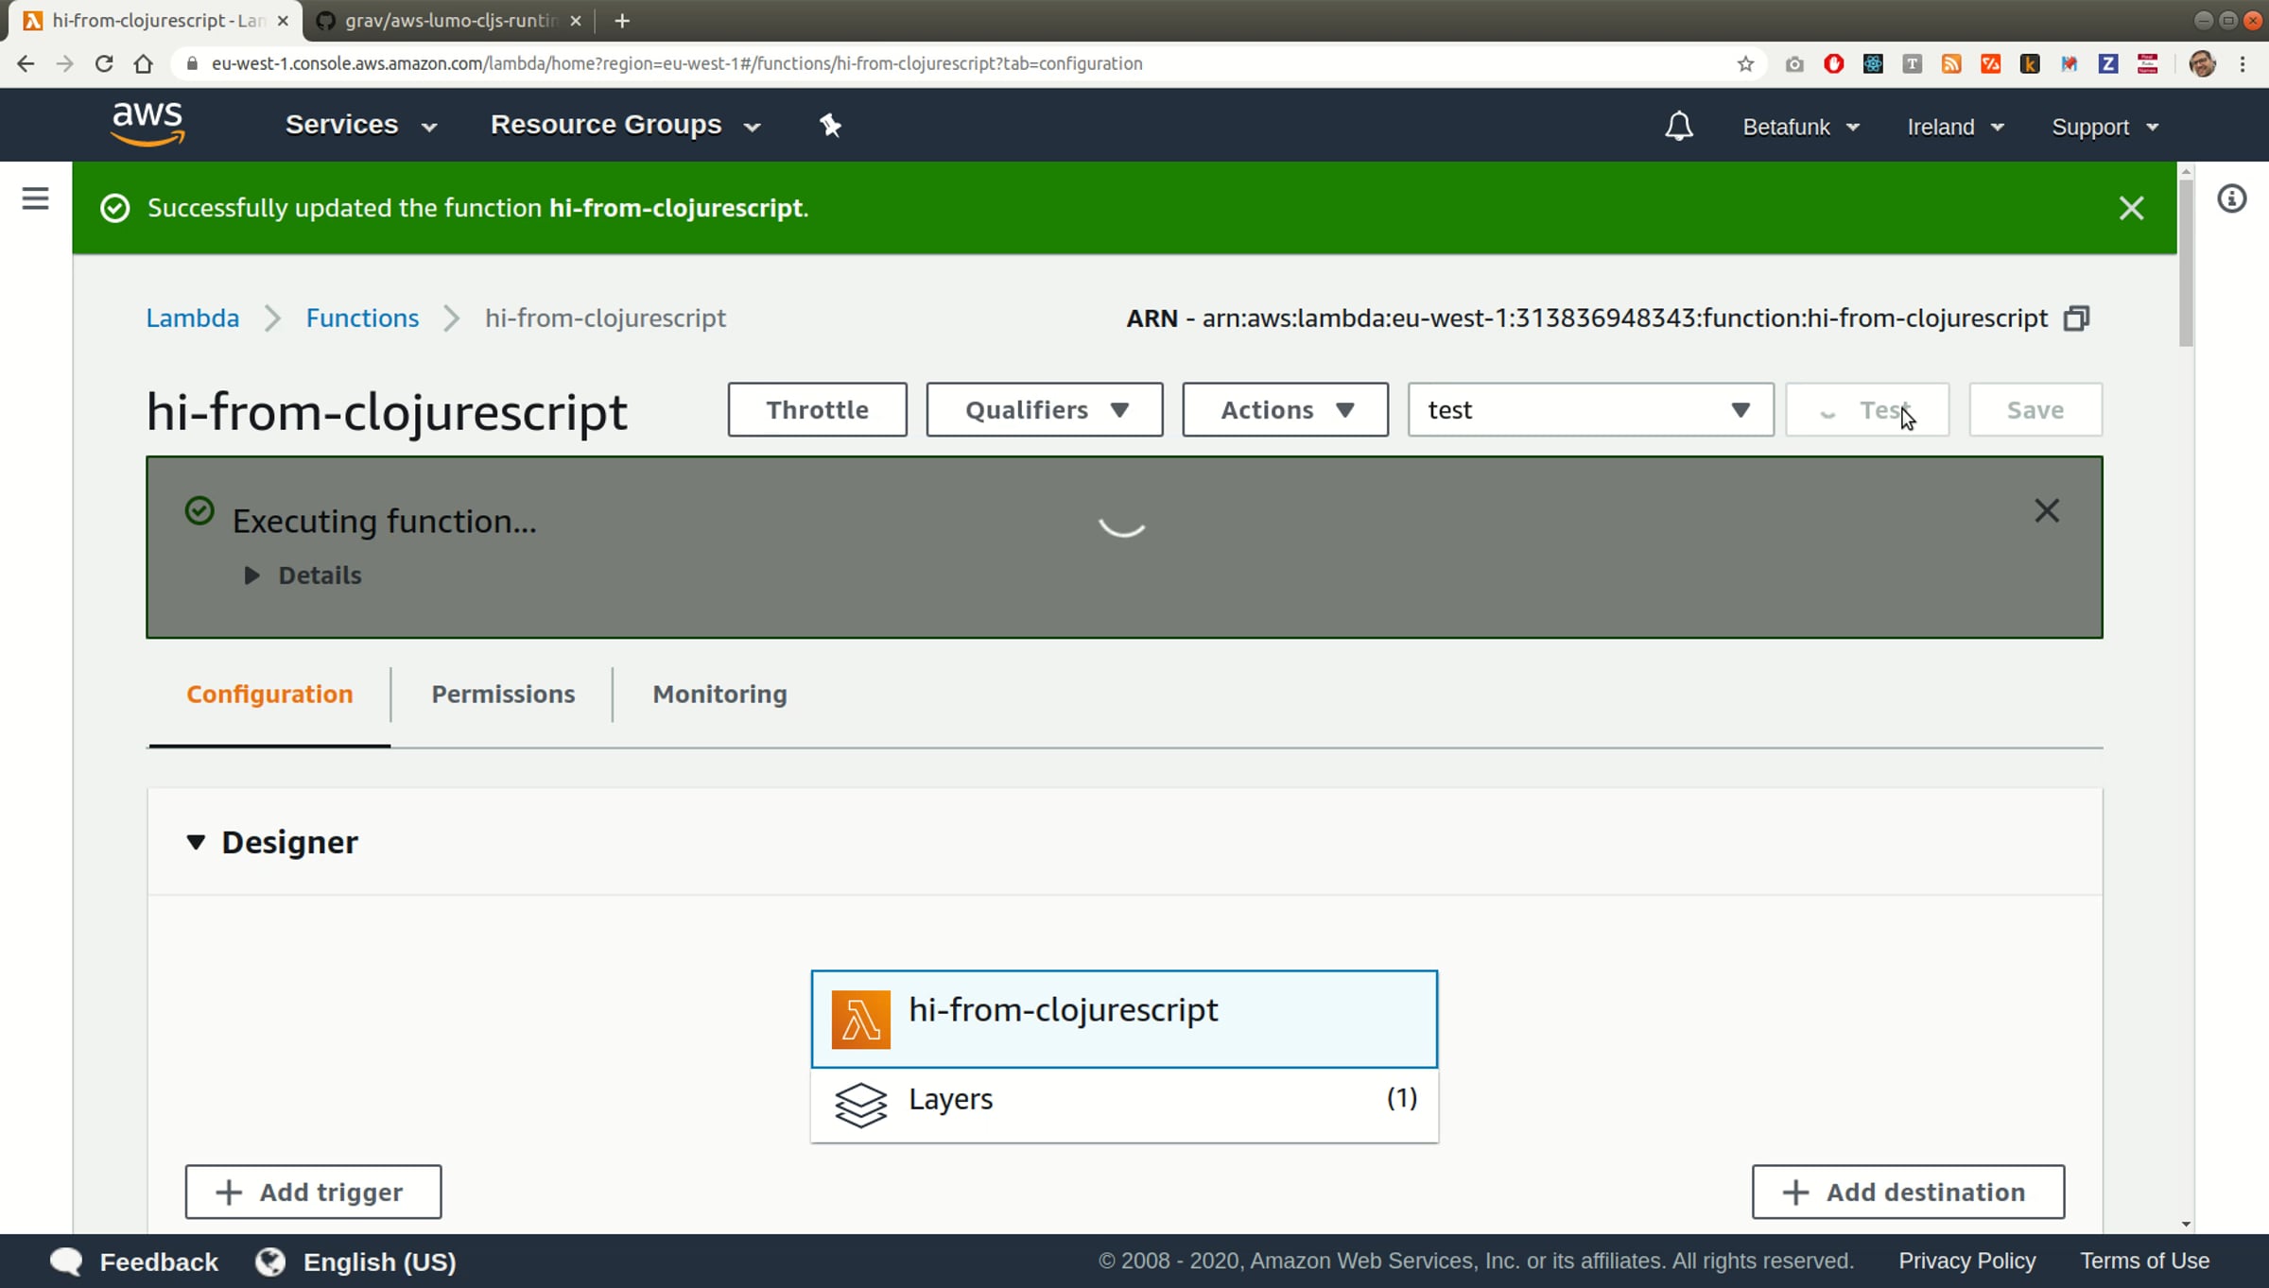This screenshot has width=2269, height=1288.
Task: Click Add destination button
Action: (1909, 1192)
